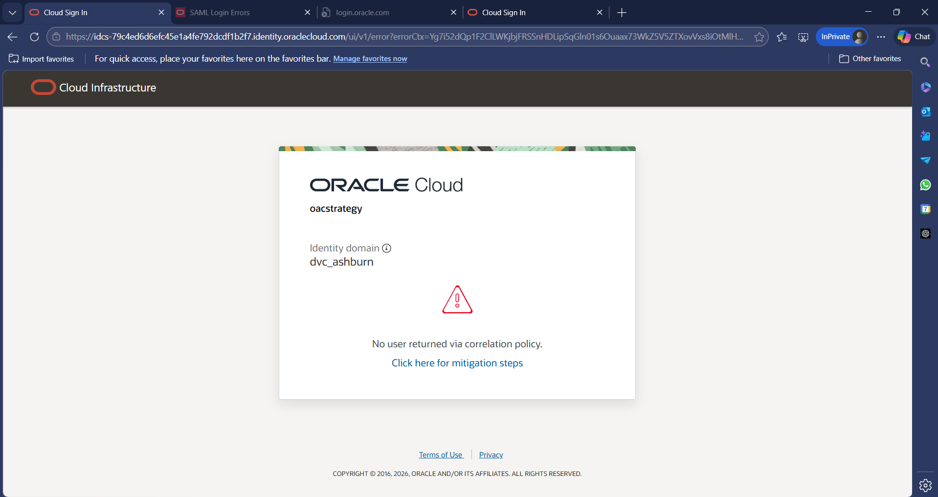Follow the Manage favorites now link
The height and width of the screenshot is (497, 938).
[370, 59]
